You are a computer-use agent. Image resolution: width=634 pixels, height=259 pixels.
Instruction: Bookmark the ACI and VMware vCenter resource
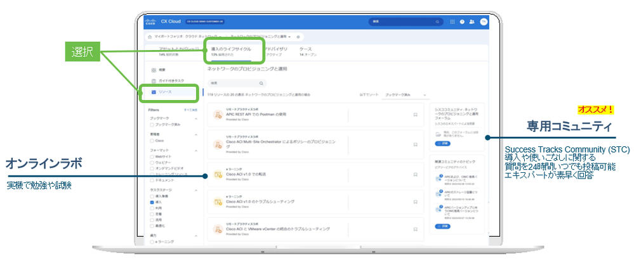click(415, 229)
